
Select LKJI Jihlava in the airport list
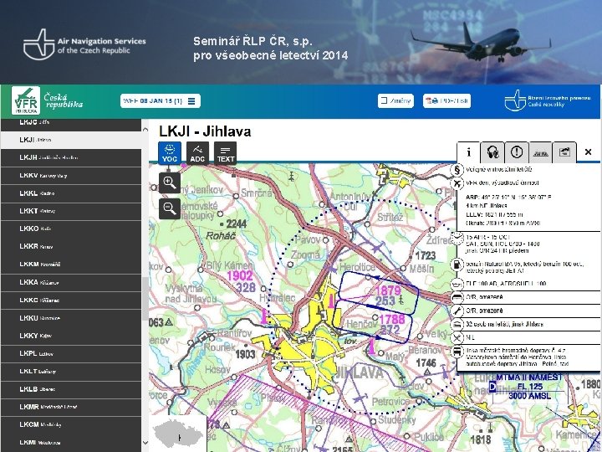(x=71, y=140)
